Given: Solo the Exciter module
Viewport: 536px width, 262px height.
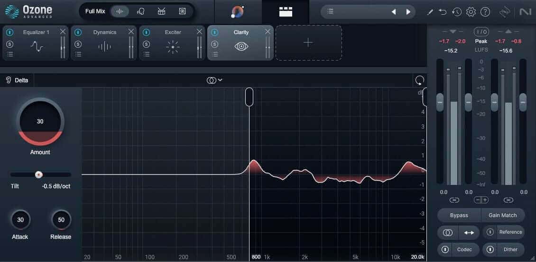Looking at the screenshot, I should click(146, 44).
